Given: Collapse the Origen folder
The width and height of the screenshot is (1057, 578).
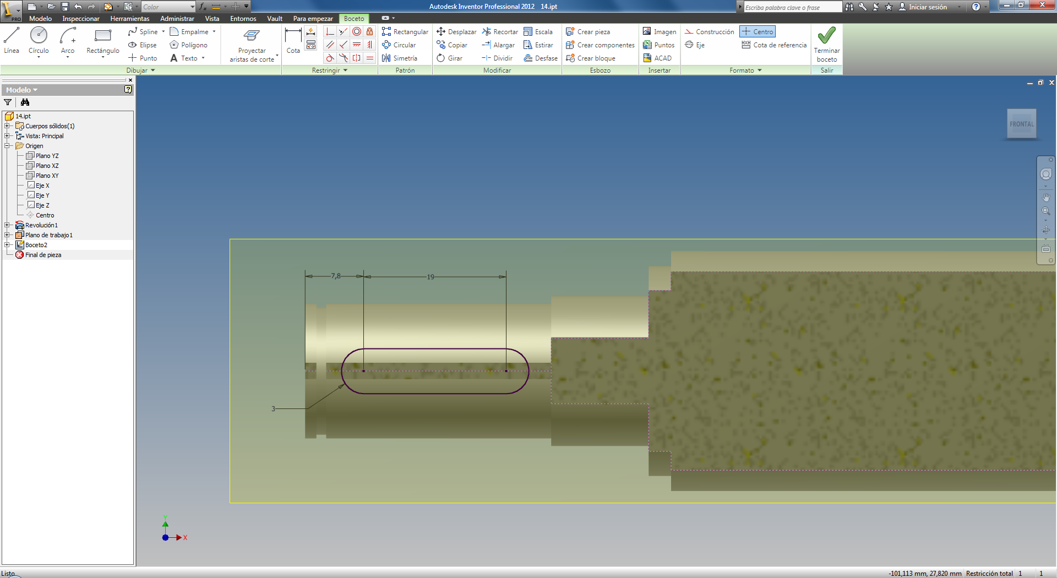Looking at the screenshot, I should [7, 146].
